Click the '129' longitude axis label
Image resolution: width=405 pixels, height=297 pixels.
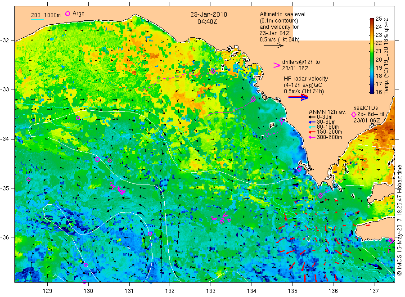pos(48,291)
